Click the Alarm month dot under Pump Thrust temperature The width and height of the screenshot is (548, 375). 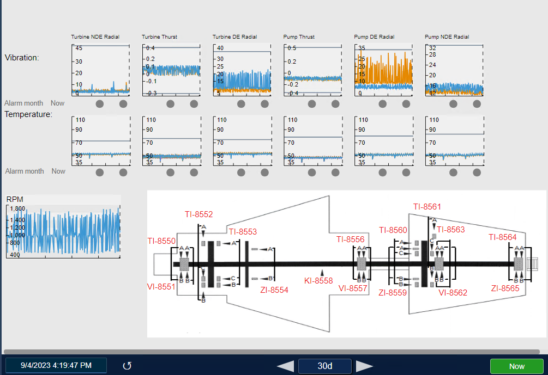[x=311, y=172]
